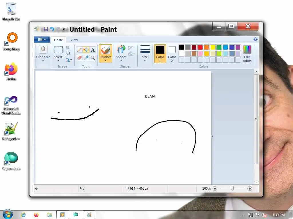Click the Paint taskbar button
Viewport: 293px width, 219px height.
point(89,215)
